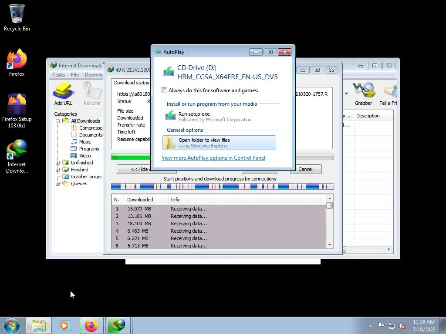Open the Windows Start menu
Viewport: 446px width, 334px height.
(12, 325)
